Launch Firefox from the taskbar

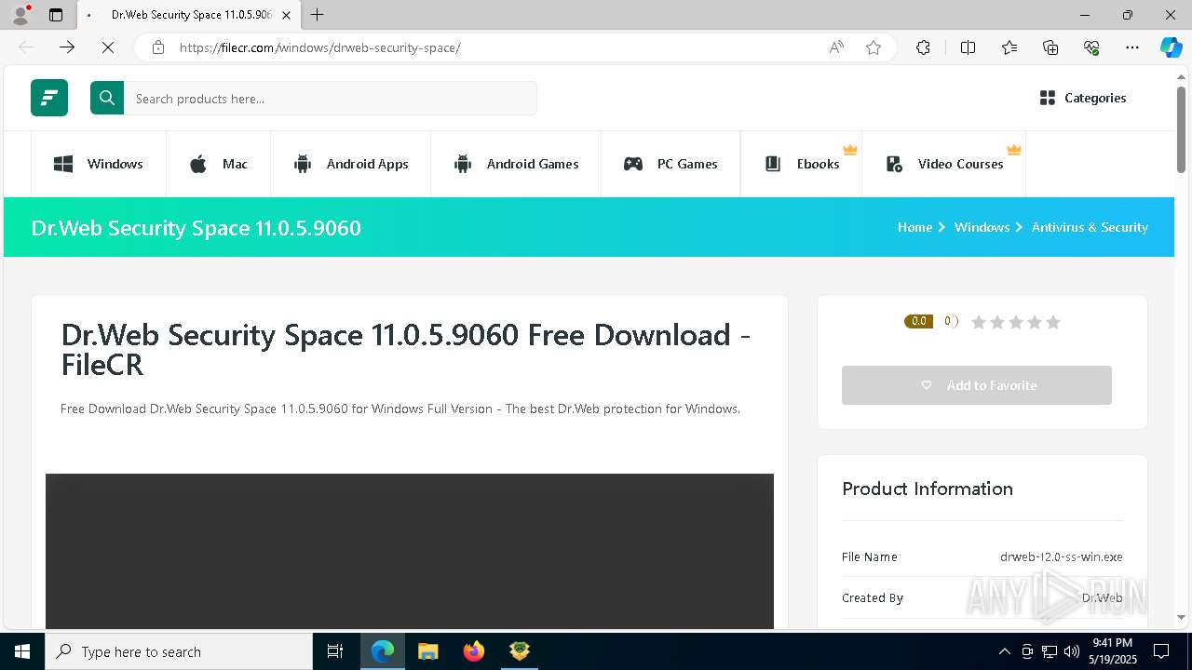[473, 651]
